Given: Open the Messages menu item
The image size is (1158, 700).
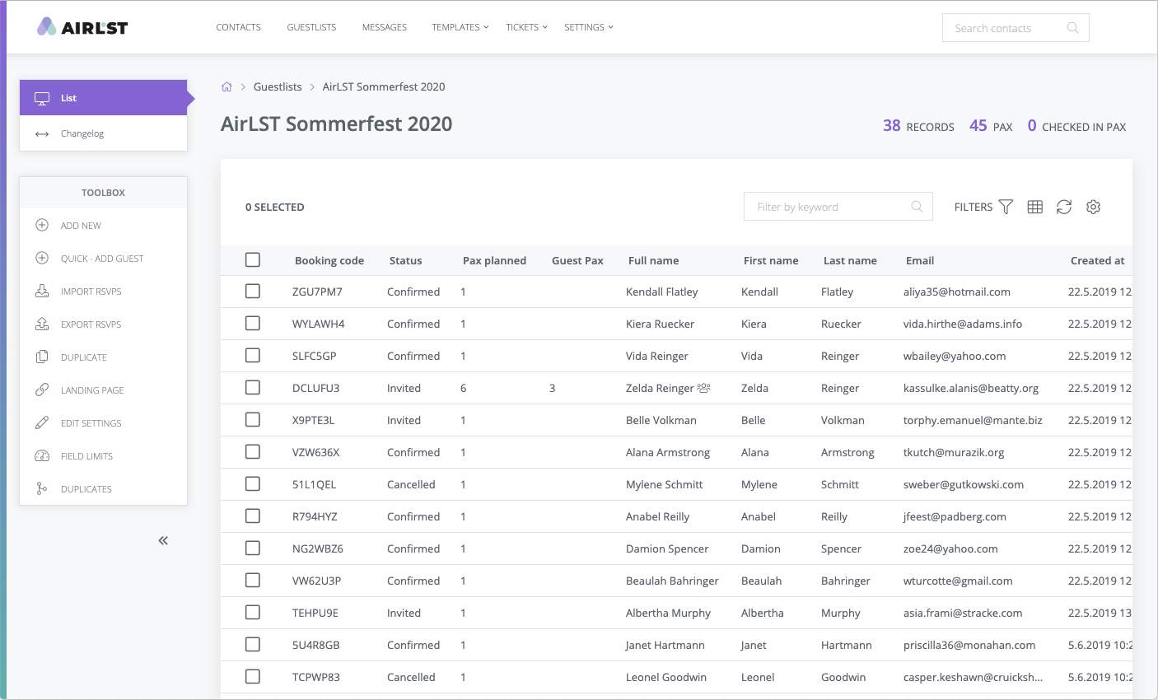Looking at the screenshot, I should [x=385, y=27].
